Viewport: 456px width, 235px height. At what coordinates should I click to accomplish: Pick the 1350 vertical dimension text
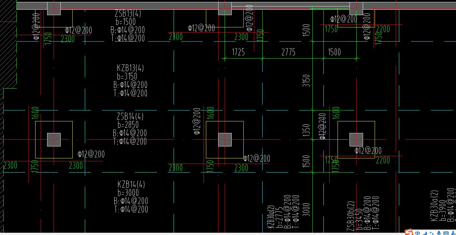tap(306, 130)
